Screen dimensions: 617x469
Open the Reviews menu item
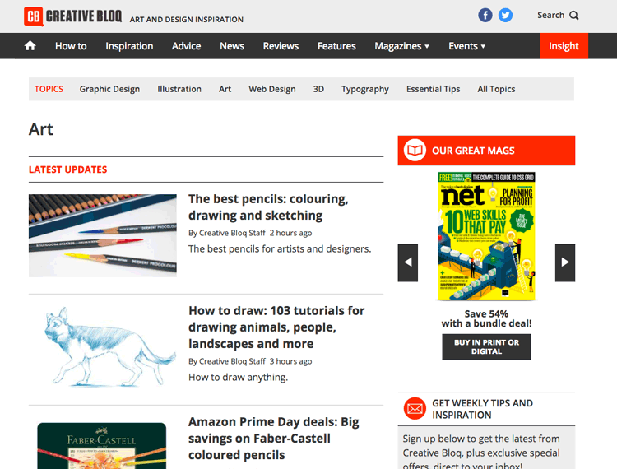281,46
